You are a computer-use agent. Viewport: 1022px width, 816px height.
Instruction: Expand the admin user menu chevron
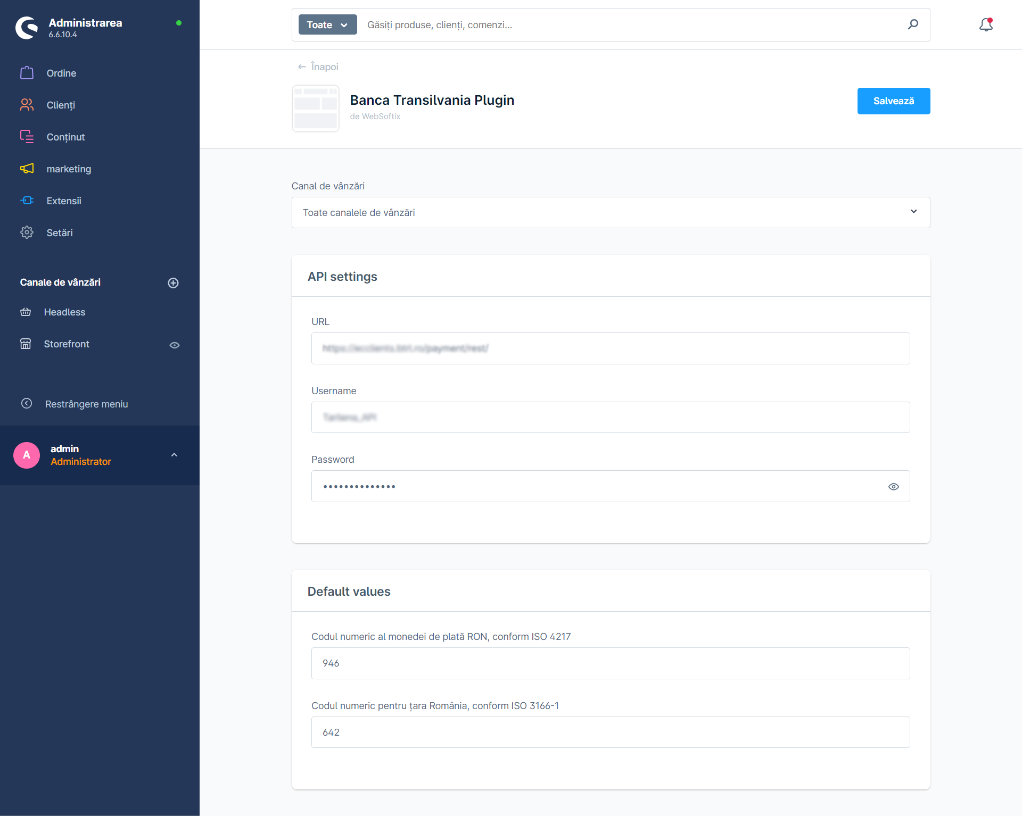(x=174, y=455)
